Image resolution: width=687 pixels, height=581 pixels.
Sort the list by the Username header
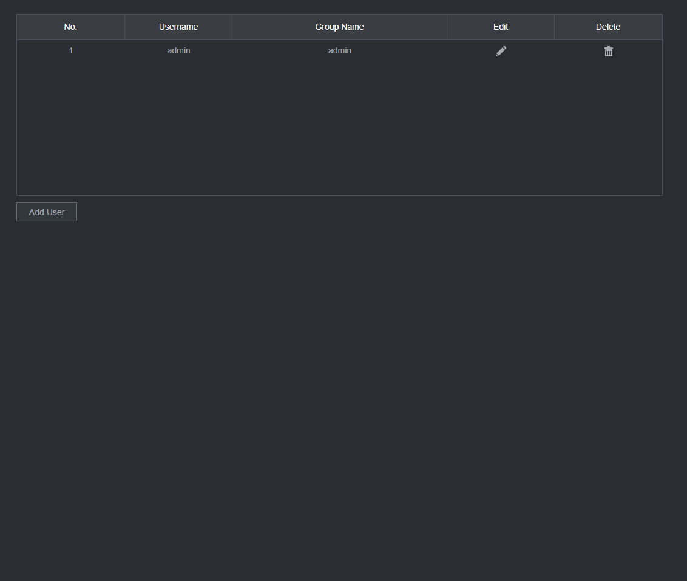tap(178, 27)
